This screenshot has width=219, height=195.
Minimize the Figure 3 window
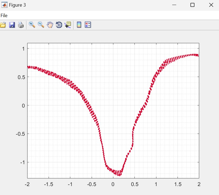tap(174, 5)
